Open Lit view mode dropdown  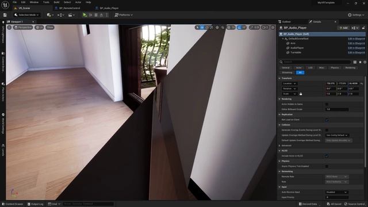point(39,28)
